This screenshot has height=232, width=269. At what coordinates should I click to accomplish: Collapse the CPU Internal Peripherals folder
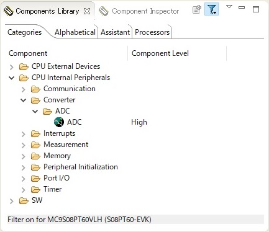[12, 78]
